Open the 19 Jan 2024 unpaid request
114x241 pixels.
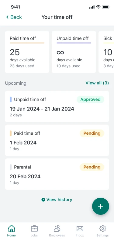click(57, 107)
